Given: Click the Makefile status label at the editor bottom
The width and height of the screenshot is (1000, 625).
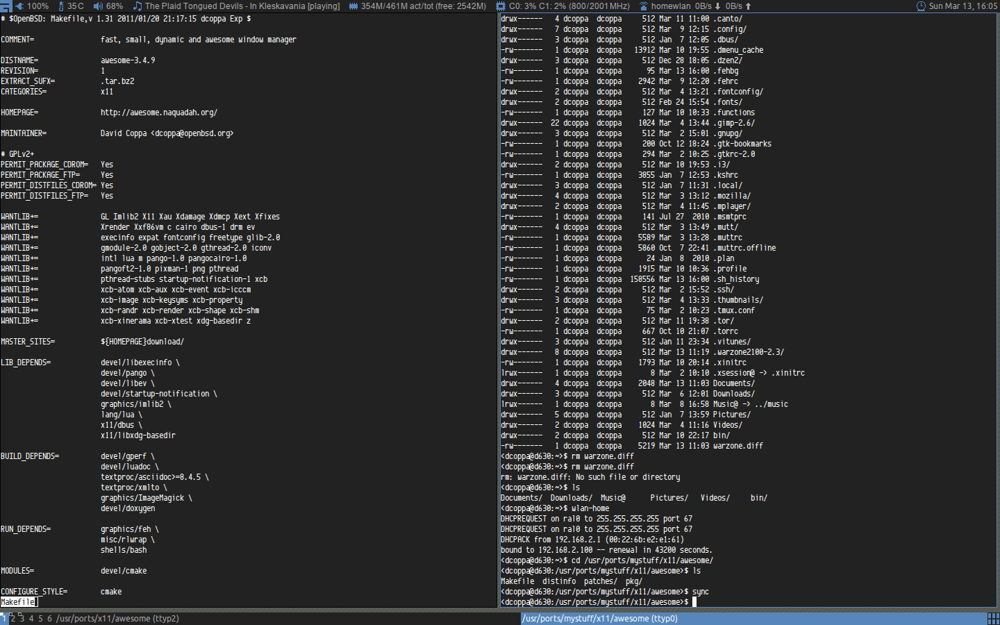Looking at the screenshot, I should [19, 602].
